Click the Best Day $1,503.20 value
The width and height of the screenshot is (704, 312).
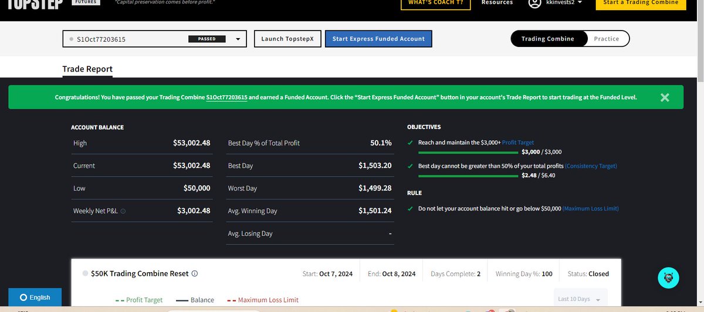(375, 166)
